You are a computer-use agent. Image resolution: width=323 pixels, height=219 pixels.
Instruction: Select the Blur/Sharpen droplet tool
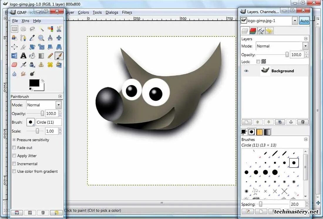coord(14,73)
